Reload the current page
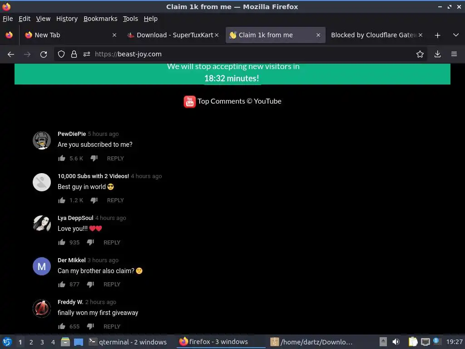The image size is (465, 349). (x=44, y=55)
